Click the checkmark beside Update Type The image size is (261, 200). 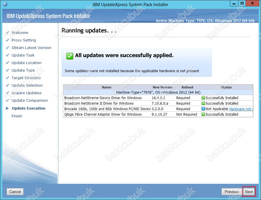pos(7,70)
